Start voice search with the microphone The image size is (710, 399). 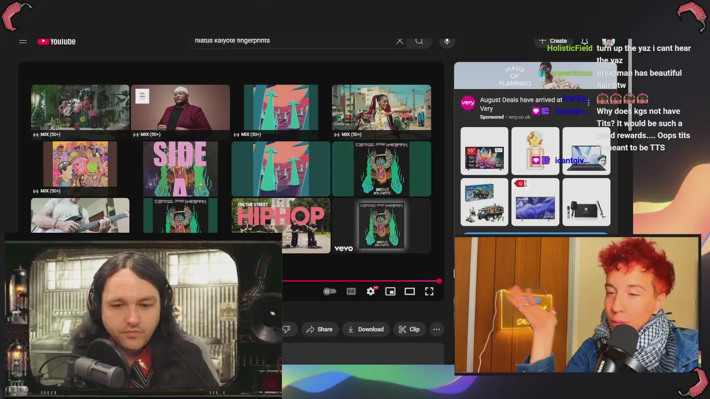tap(447, 41)
